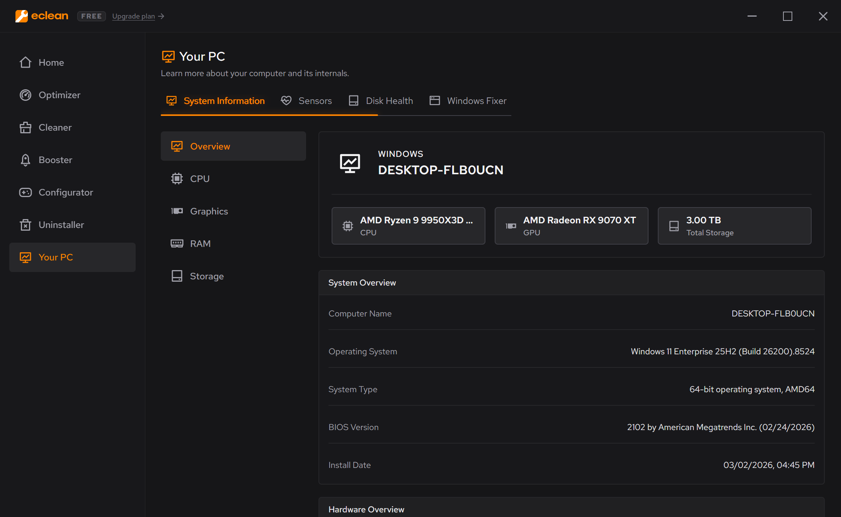Click the GPU icon in Radeon card

click(x=511, y=226)
